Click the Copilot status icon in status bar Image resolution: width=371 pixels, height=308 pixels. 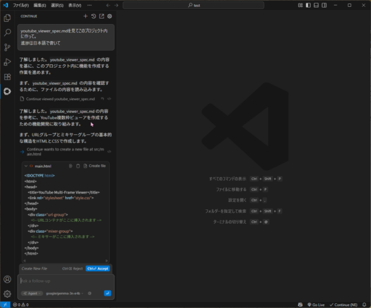pos(300,305)
